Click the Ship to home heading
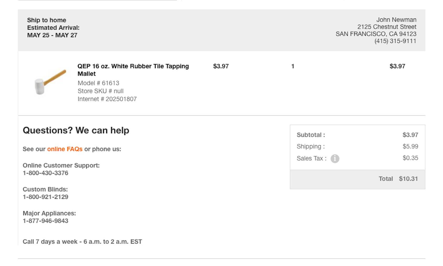Viewport: 443px width, 266px height. [46, 20]
